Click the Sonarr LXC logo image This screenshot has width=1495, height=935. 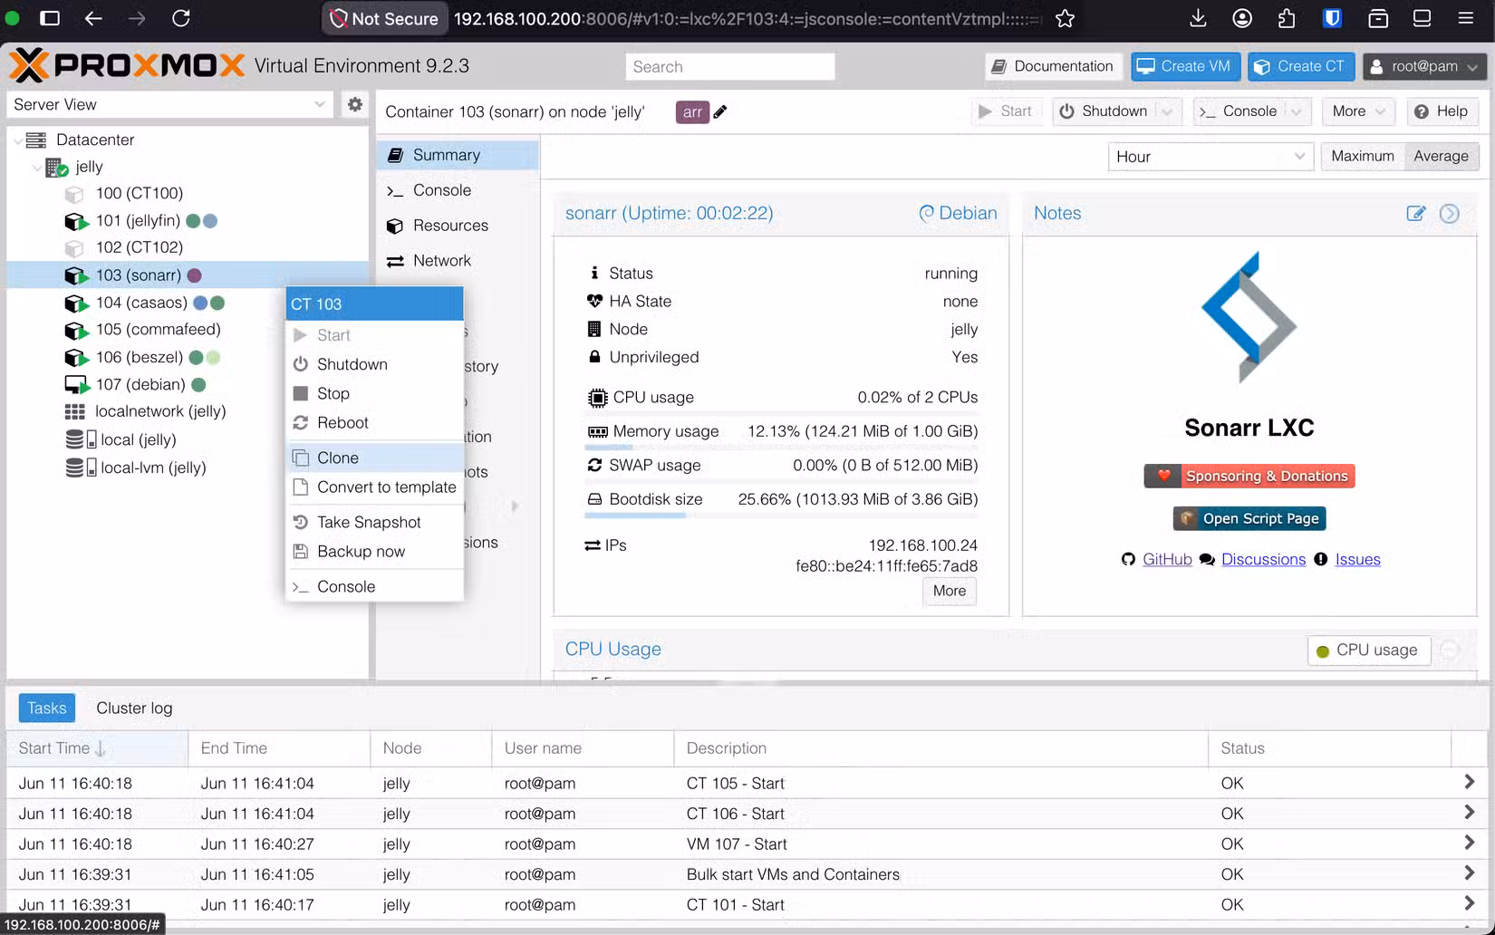pos(1249,318)
